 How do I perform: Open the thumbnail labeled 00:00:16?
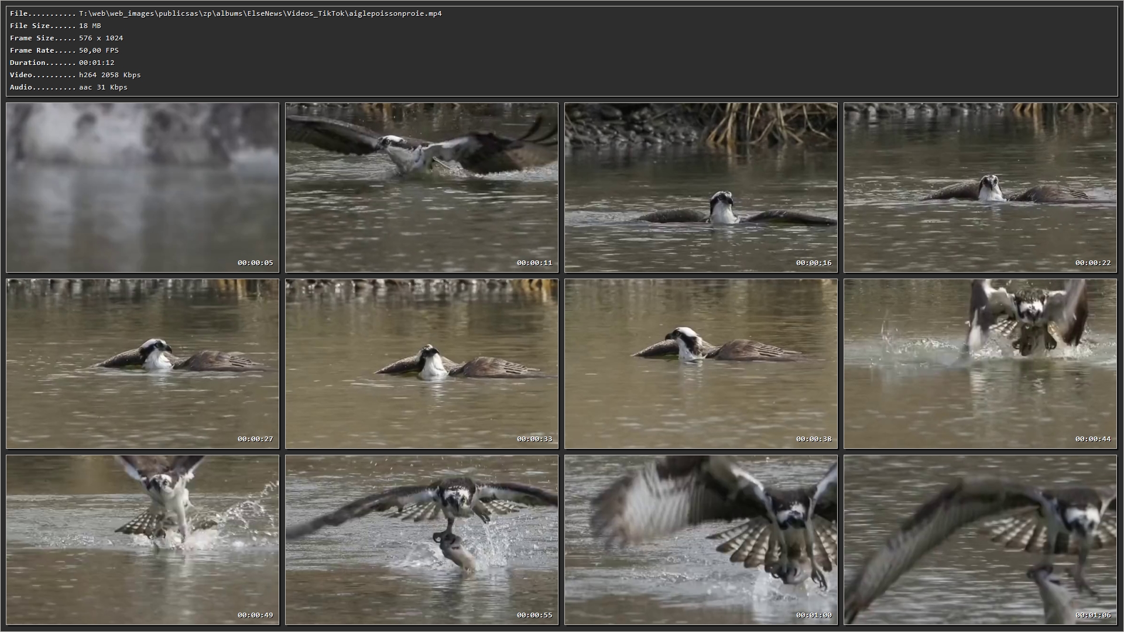[701, 187]
